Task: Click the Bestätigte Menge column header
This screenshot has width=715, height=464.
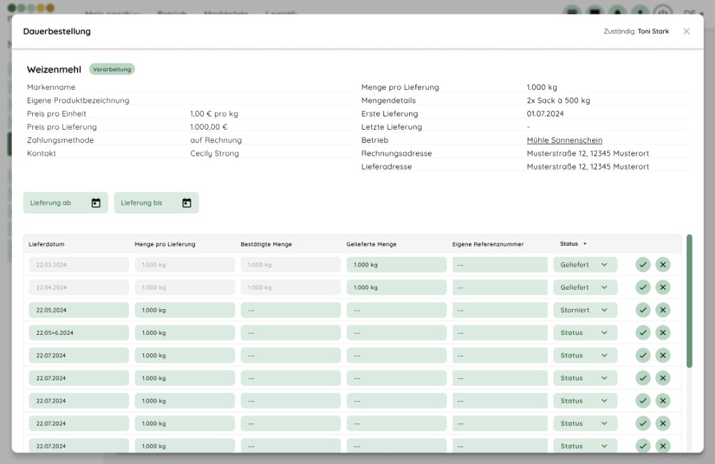Action: [266, 244]
